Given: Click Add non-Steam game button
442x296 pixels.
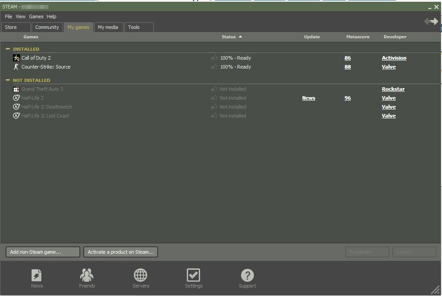Looking at the screenshot, I should 43,252.
